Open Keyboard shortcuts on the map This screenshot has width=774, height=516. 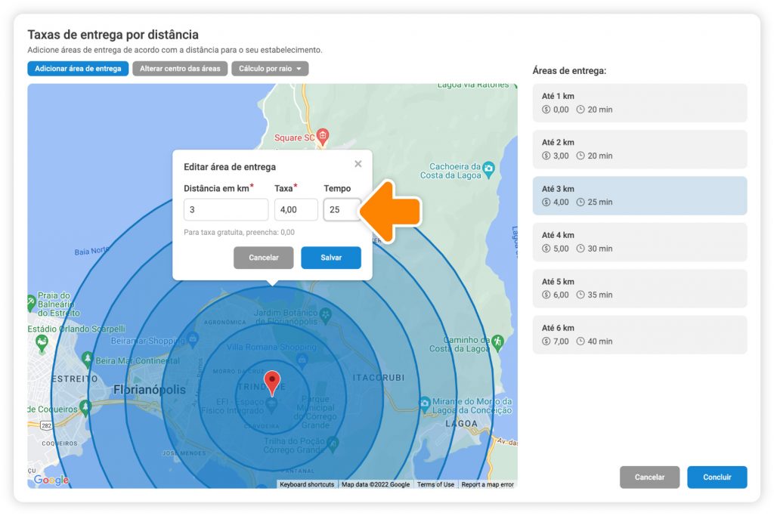(x=307, y=484)
